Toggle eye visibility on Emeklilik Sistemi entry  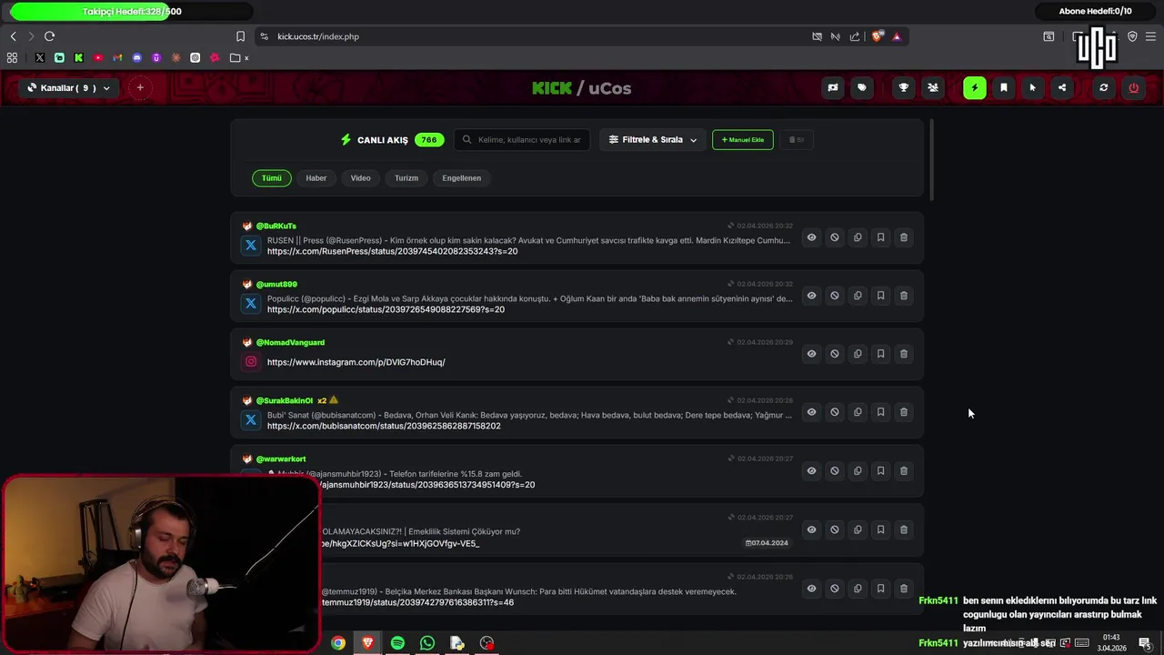(811, 529)
